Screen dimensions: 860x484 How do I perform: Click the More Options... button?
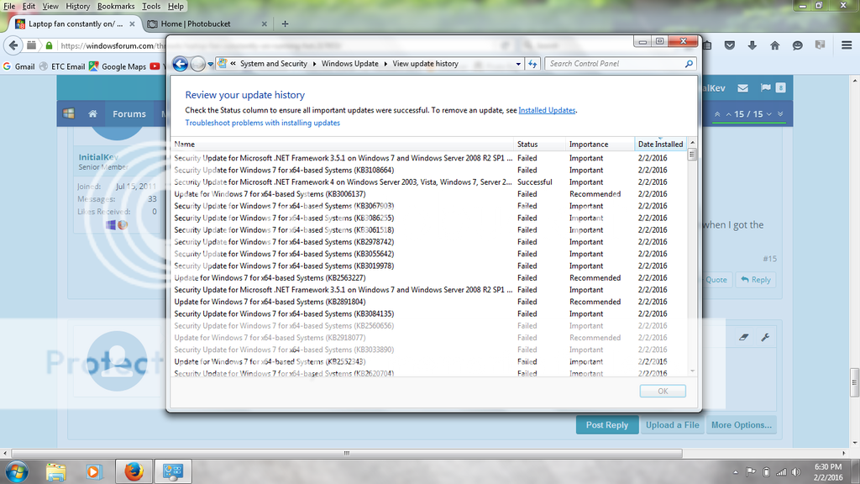point(741,425)
